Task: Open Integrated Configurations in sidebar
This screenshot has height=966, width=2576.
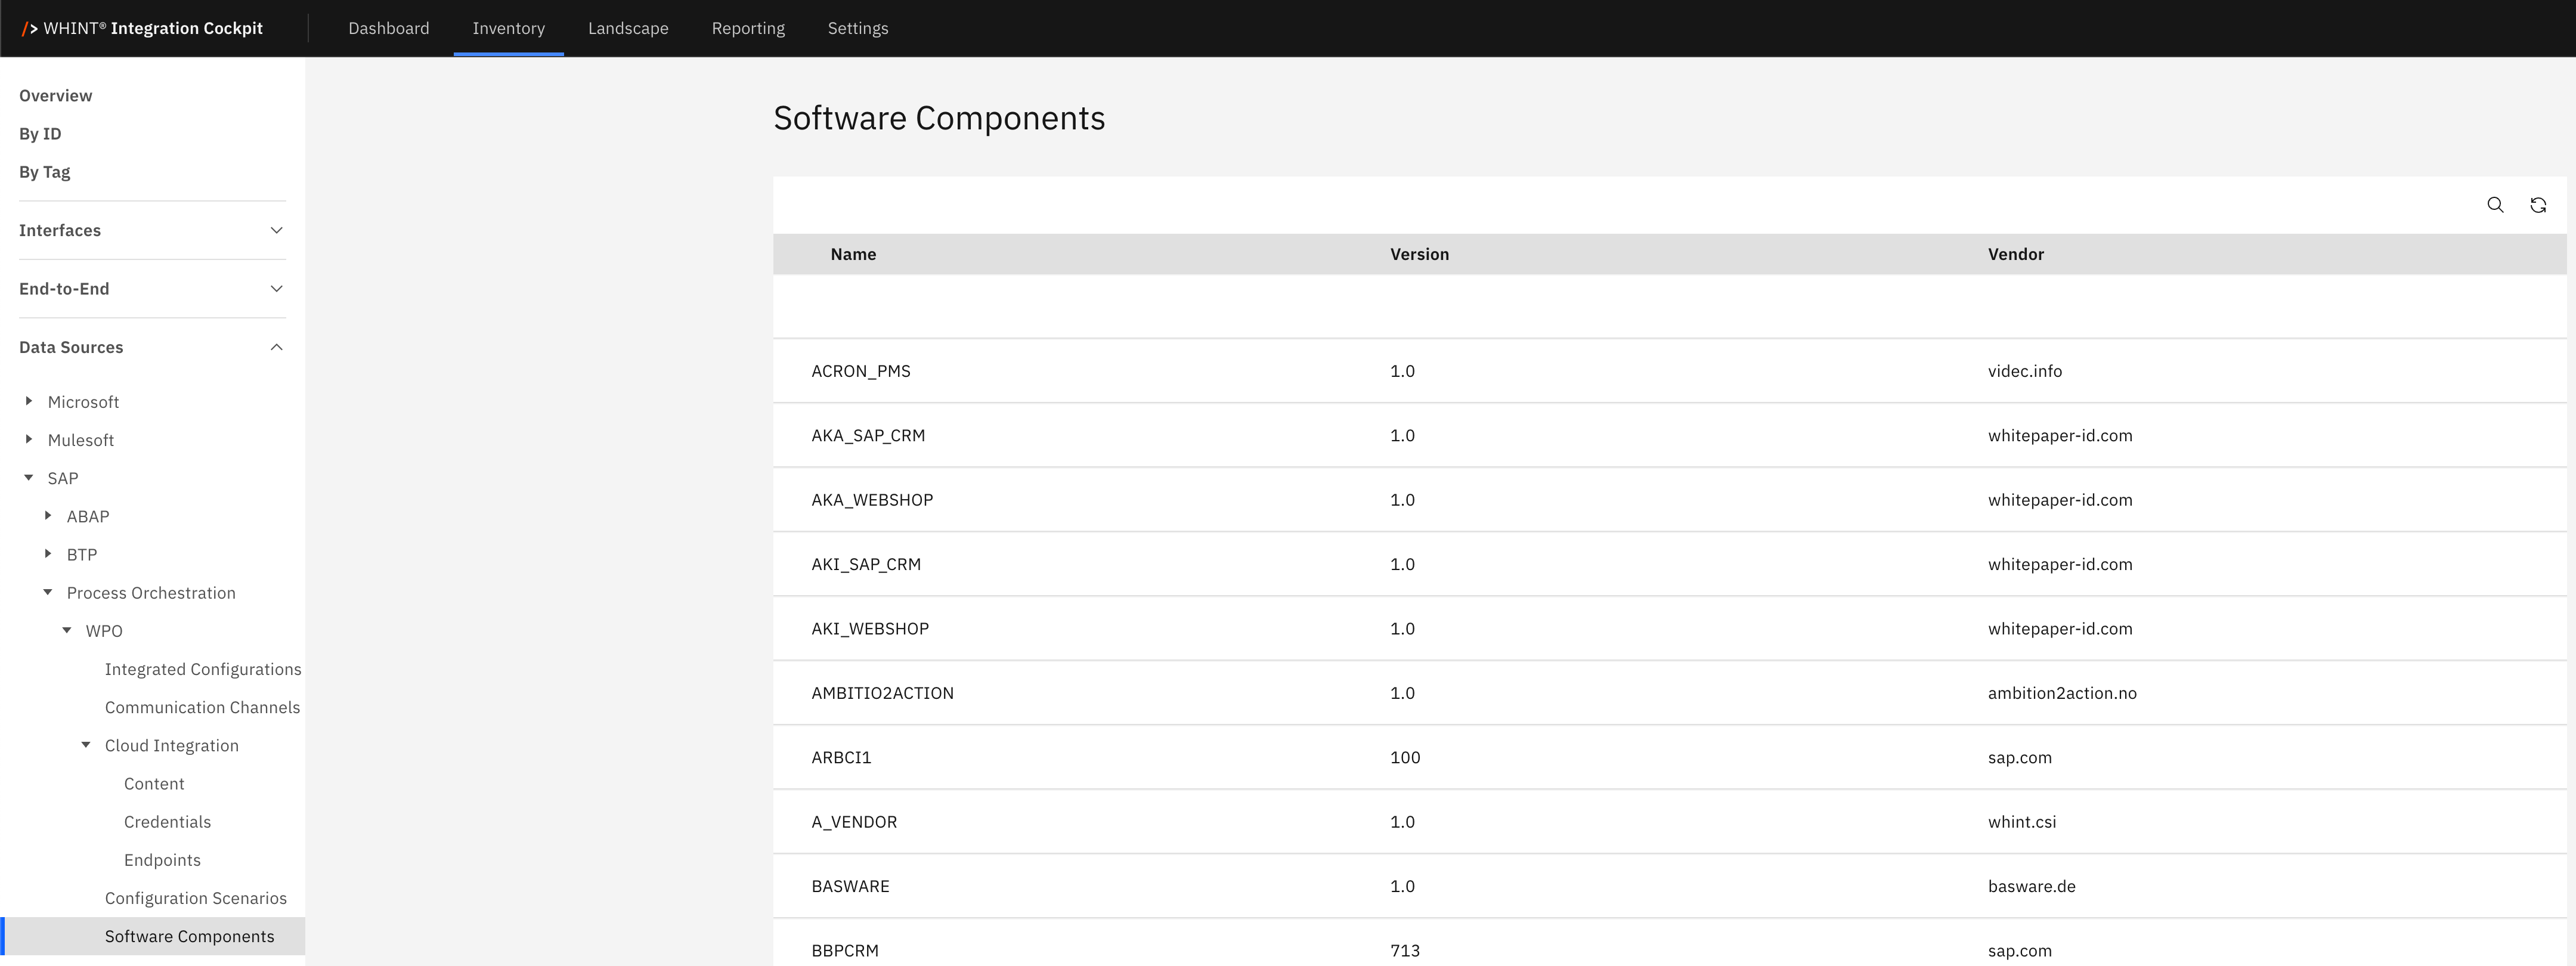Action: click(203, 669)
